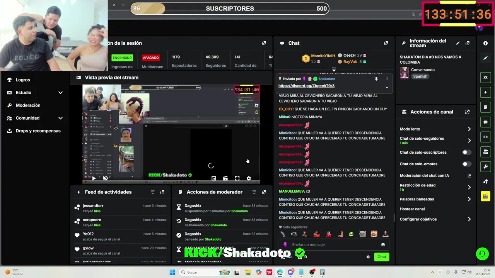Pop out the Chat panel
Viewport: 495px width, 278px height.
click(x=386, y=43)
